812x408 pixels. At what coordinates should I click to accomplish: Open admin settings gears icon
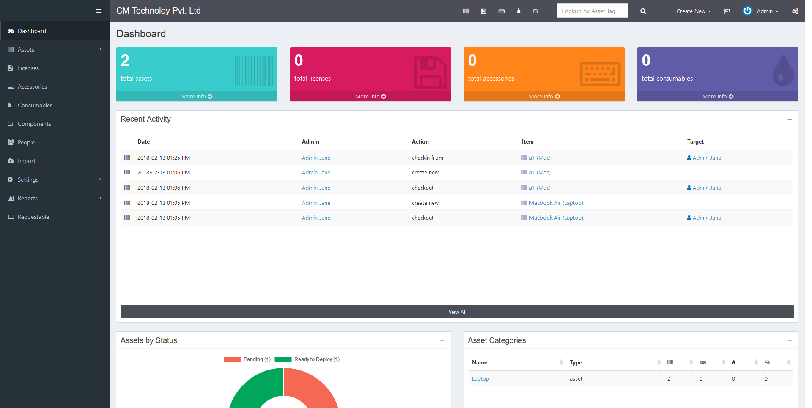(x=795, y=11)
